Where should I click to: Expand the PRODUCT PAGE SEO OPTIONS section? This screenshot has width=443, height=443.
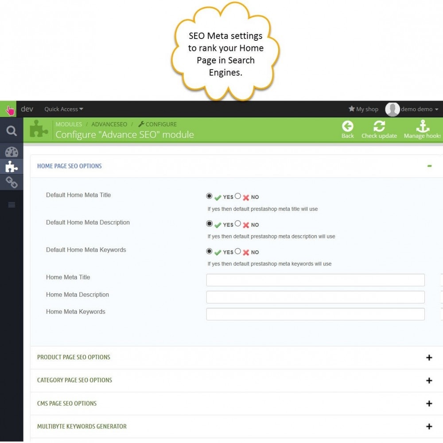point(428,358)
